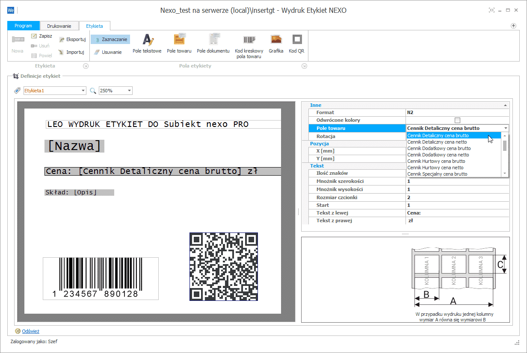
Task: Edit the Rozmiar czcionki value
Action: click(x=457, y=197)
